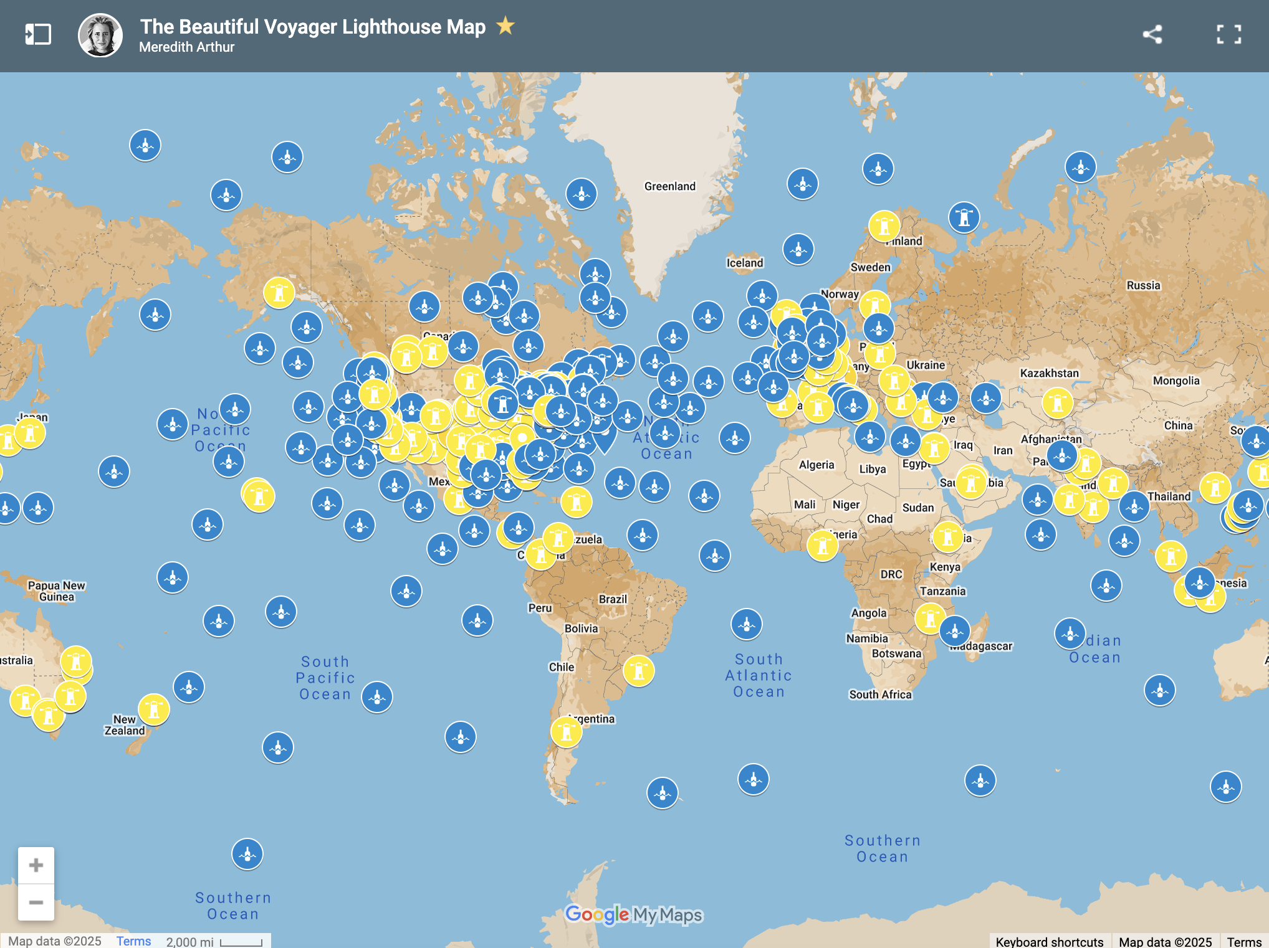Zoom out with the minus button
Image resolution: width=1269 pixels, height=948 pixels.
pyautogui.click(x=36, y=902)
